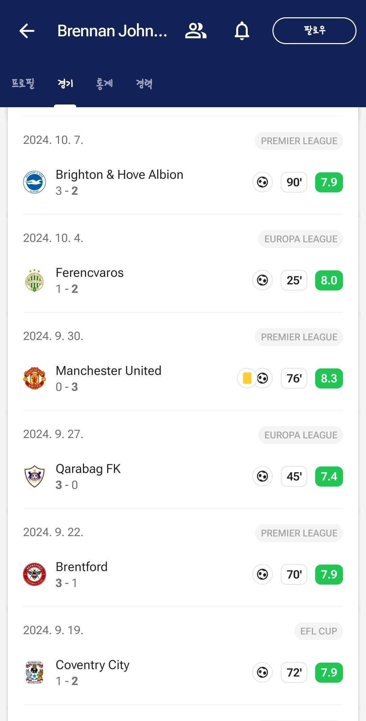Tap the Brighton & Hove Albion club crest

[x=34, y=182]
